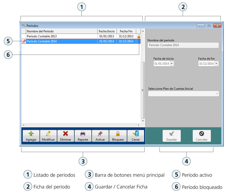Click the Agregar green plus icon

coord(31,133)
